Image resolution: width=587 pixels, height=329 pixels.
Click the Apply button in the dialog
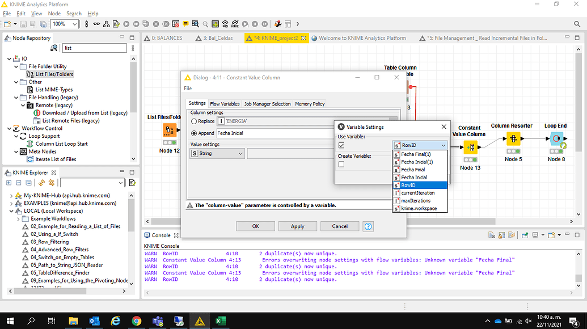tap(297, 226)
